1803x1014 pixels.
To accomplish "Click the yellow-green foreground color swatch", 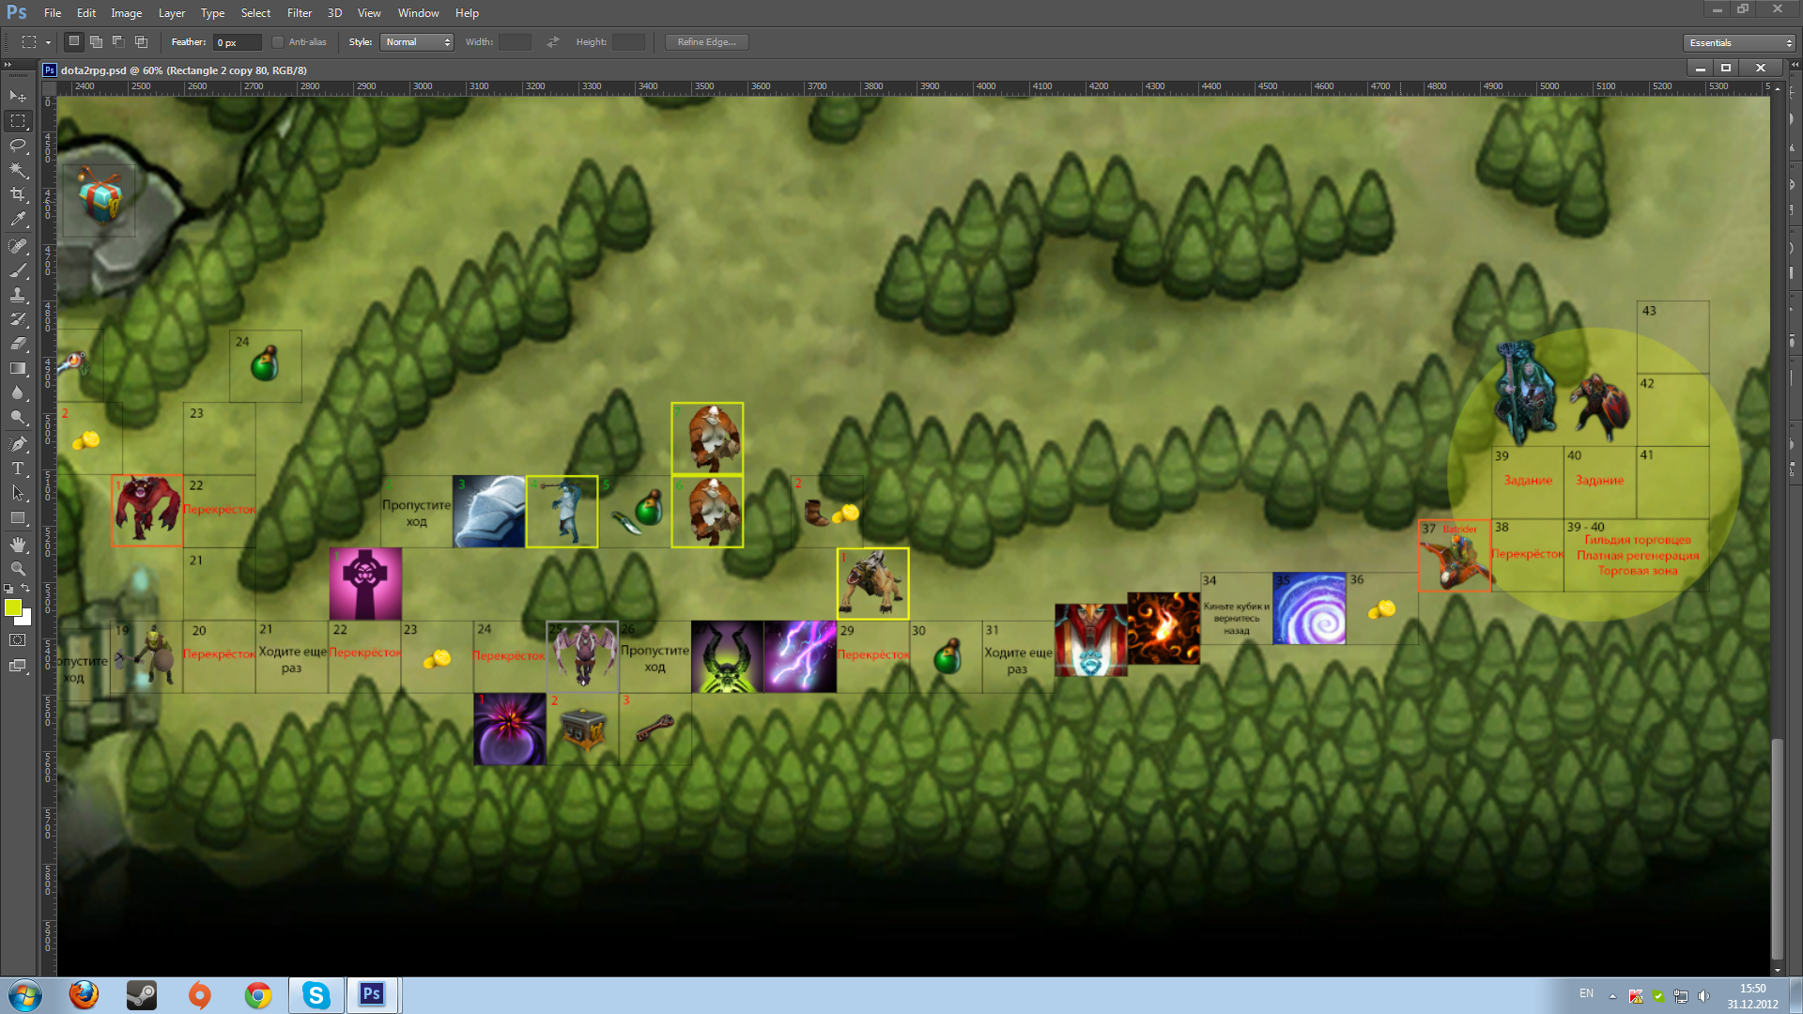I will point(12,608).
